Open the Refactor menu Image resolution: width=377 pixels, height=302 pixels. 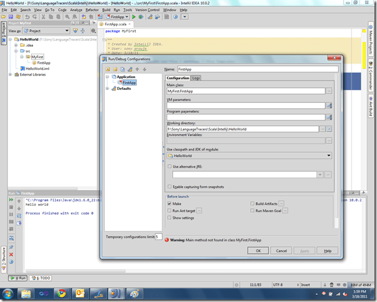[x=92, y=10]
